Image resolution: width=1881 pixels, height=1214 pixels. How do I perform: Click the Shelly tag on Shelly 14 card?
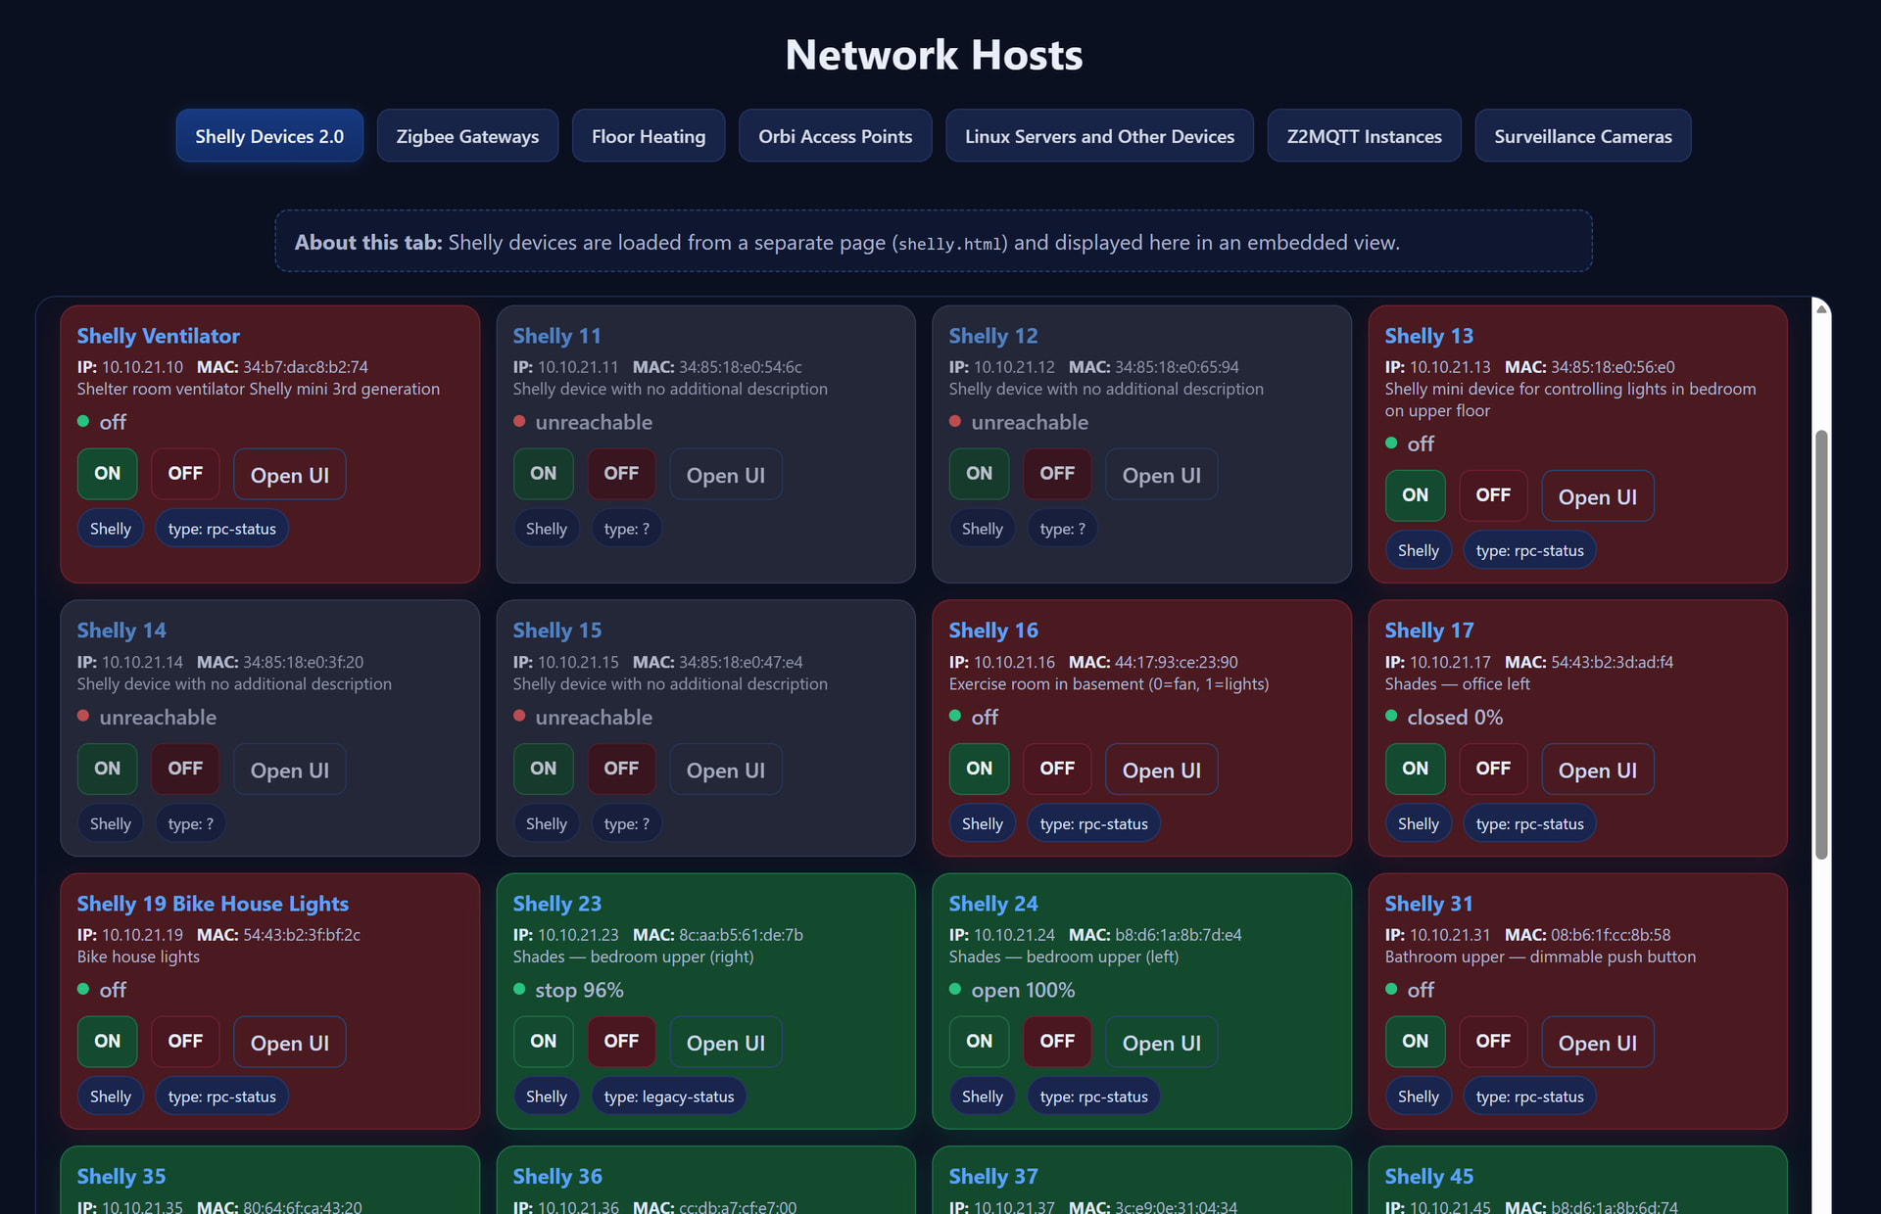click(110, 823)
